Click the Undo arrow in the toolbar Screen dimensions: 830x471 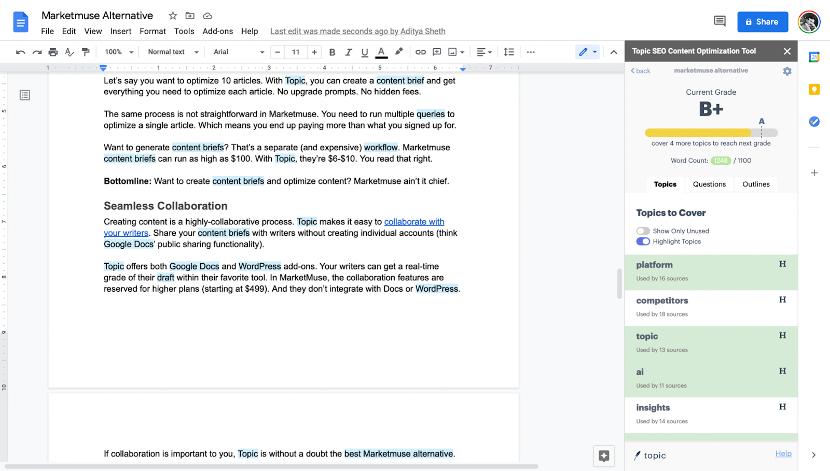(x=20, y=52)
